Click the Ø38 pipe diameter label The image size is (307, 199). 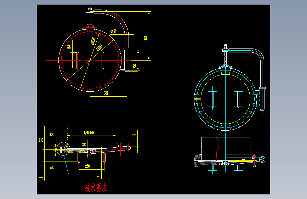113,32
